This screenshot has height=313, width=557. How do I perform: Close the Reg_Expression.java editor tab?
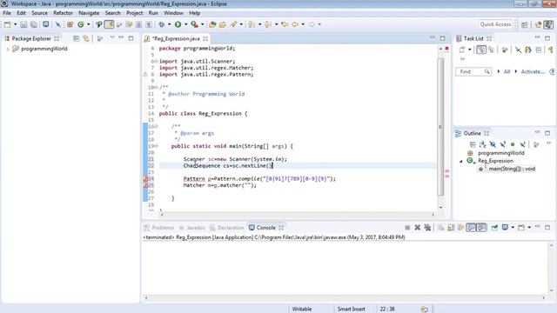pyautogui.click(x=205, y=38)
